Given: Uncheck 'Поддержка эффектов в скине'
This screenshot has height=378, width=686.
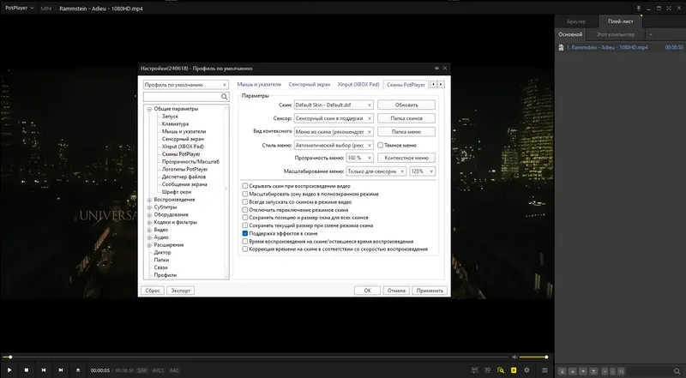Looking at the screenshot, I should coord(245,234).
